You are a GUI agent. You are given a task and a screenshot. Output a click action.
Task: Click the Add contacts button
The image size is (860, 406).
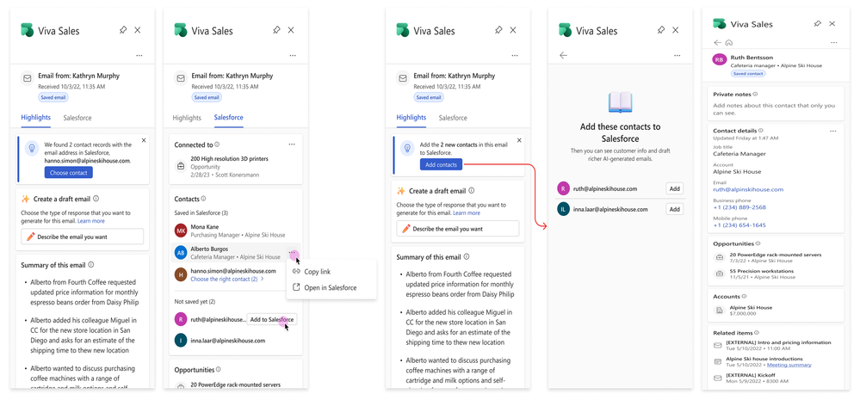[x=441, y=164]
